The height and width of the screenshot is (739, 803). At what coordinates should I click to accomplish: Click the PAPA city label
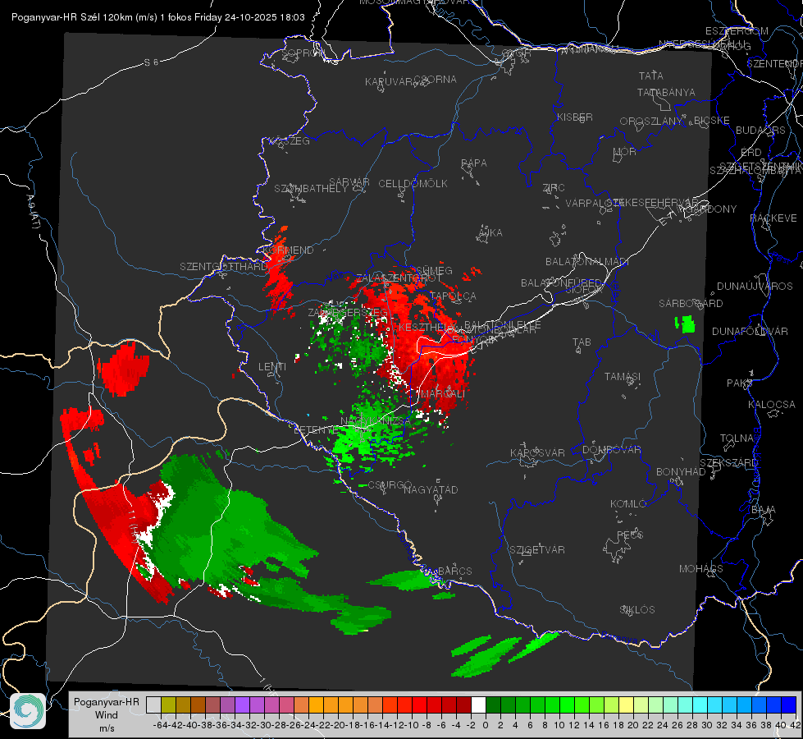(474, 163)
